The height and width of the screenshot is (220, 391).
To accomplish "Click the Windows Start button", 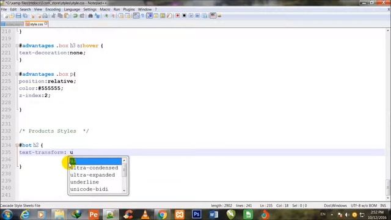I will click(7, 215).
